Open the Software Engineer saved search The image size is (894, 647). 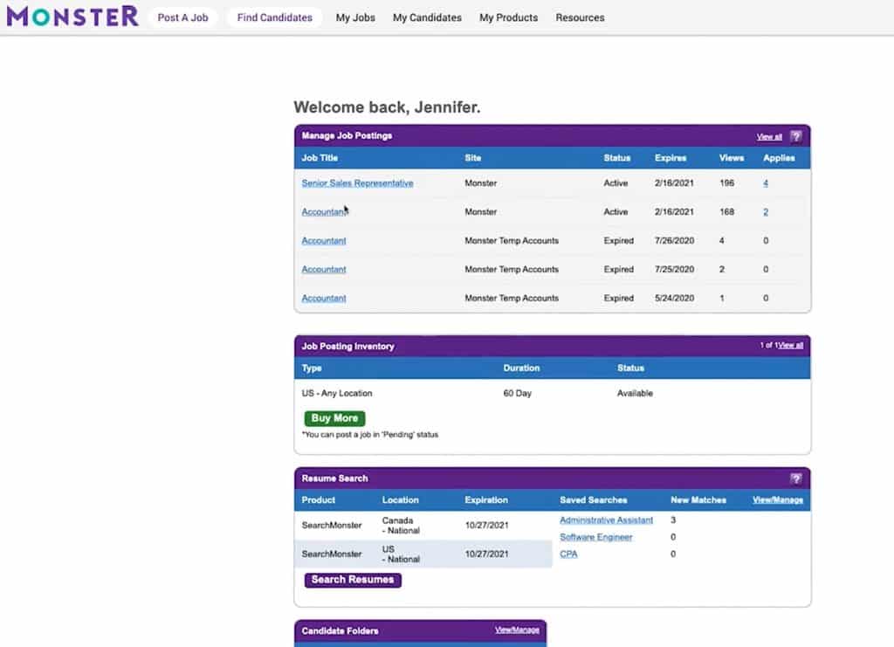coord(596,537)
